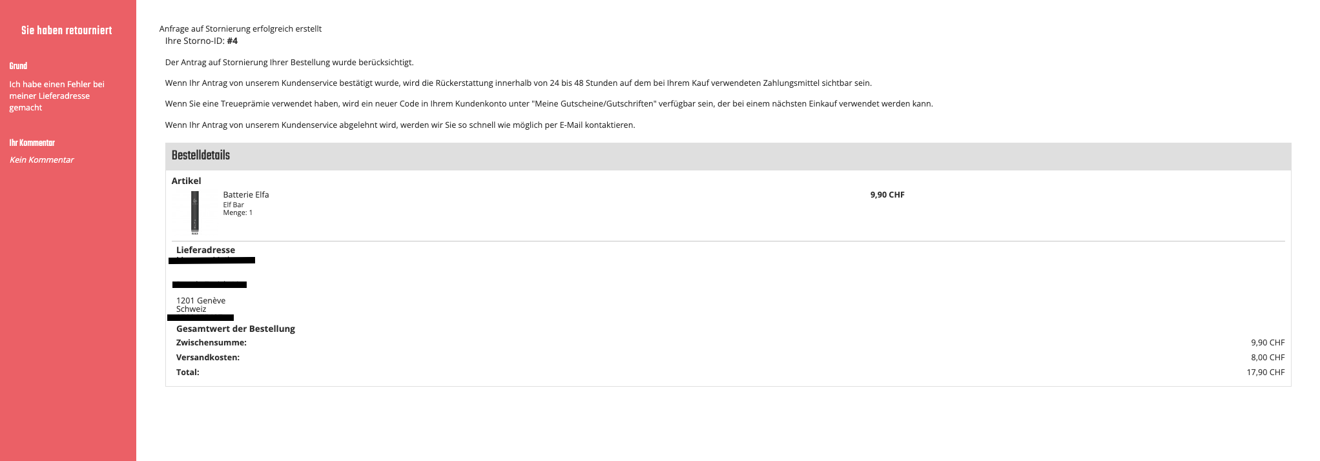
Task: Click the Zwischensumme label
Action: coord(211,342)
